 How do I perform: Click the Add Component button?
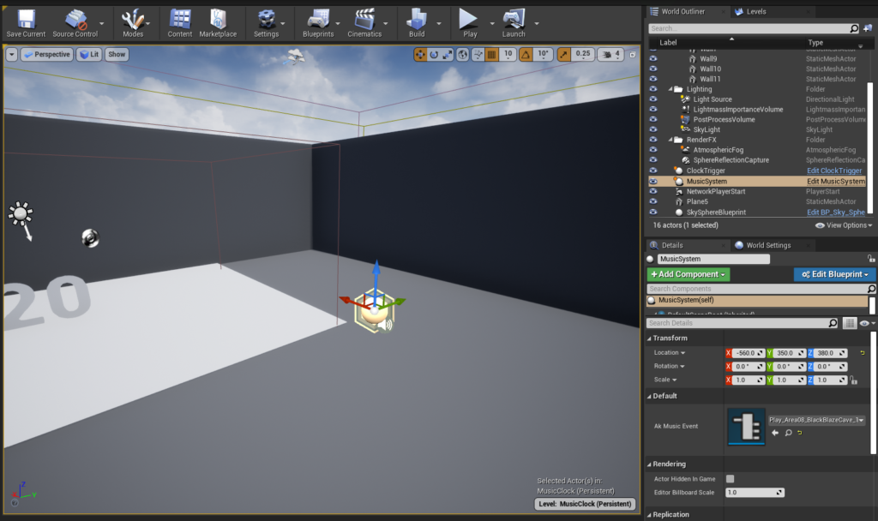point(689,274)
